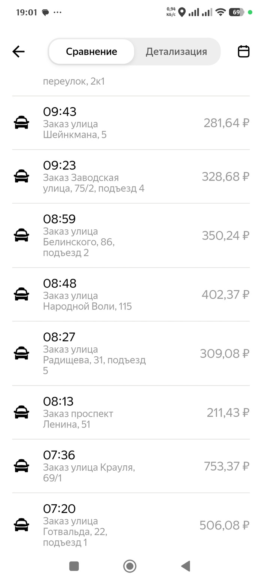Screen dimensions: 262x583
Task: Tap the back arrow icon
Action: [18, 51]
